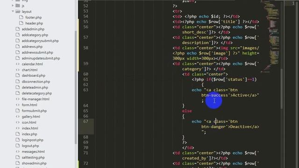Click the code icon beside form.html
Screen dimensions: 299x168
[x=18, y=105]
